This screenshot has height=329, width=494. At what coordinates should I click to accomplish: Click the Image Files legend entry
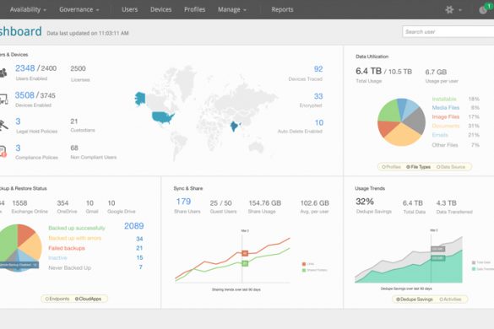(446, 116)
